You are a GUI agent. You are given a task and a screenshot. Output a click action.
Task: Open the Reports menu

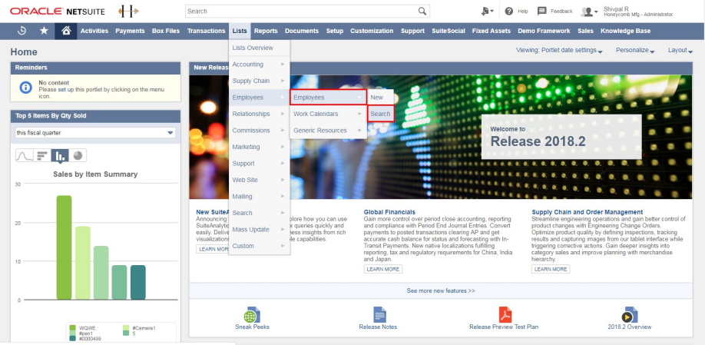pyautogui.click(x=266, y=31)
